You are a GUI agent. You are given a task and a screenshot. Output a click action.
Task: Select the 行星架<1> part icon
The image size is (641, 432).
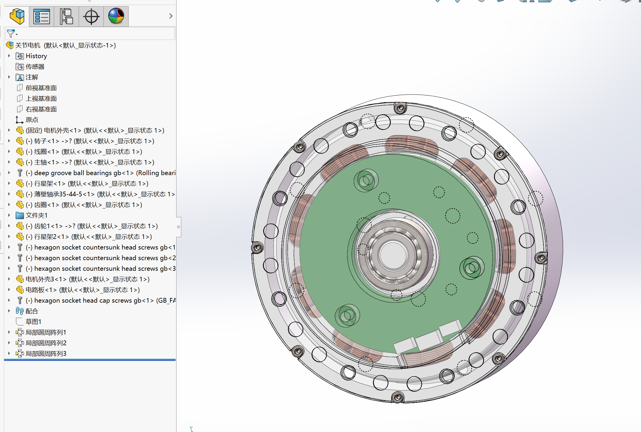click(20, 183)
